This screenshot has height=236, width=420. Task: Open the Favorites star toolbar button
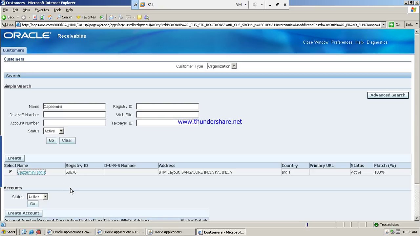pos(86,17)
